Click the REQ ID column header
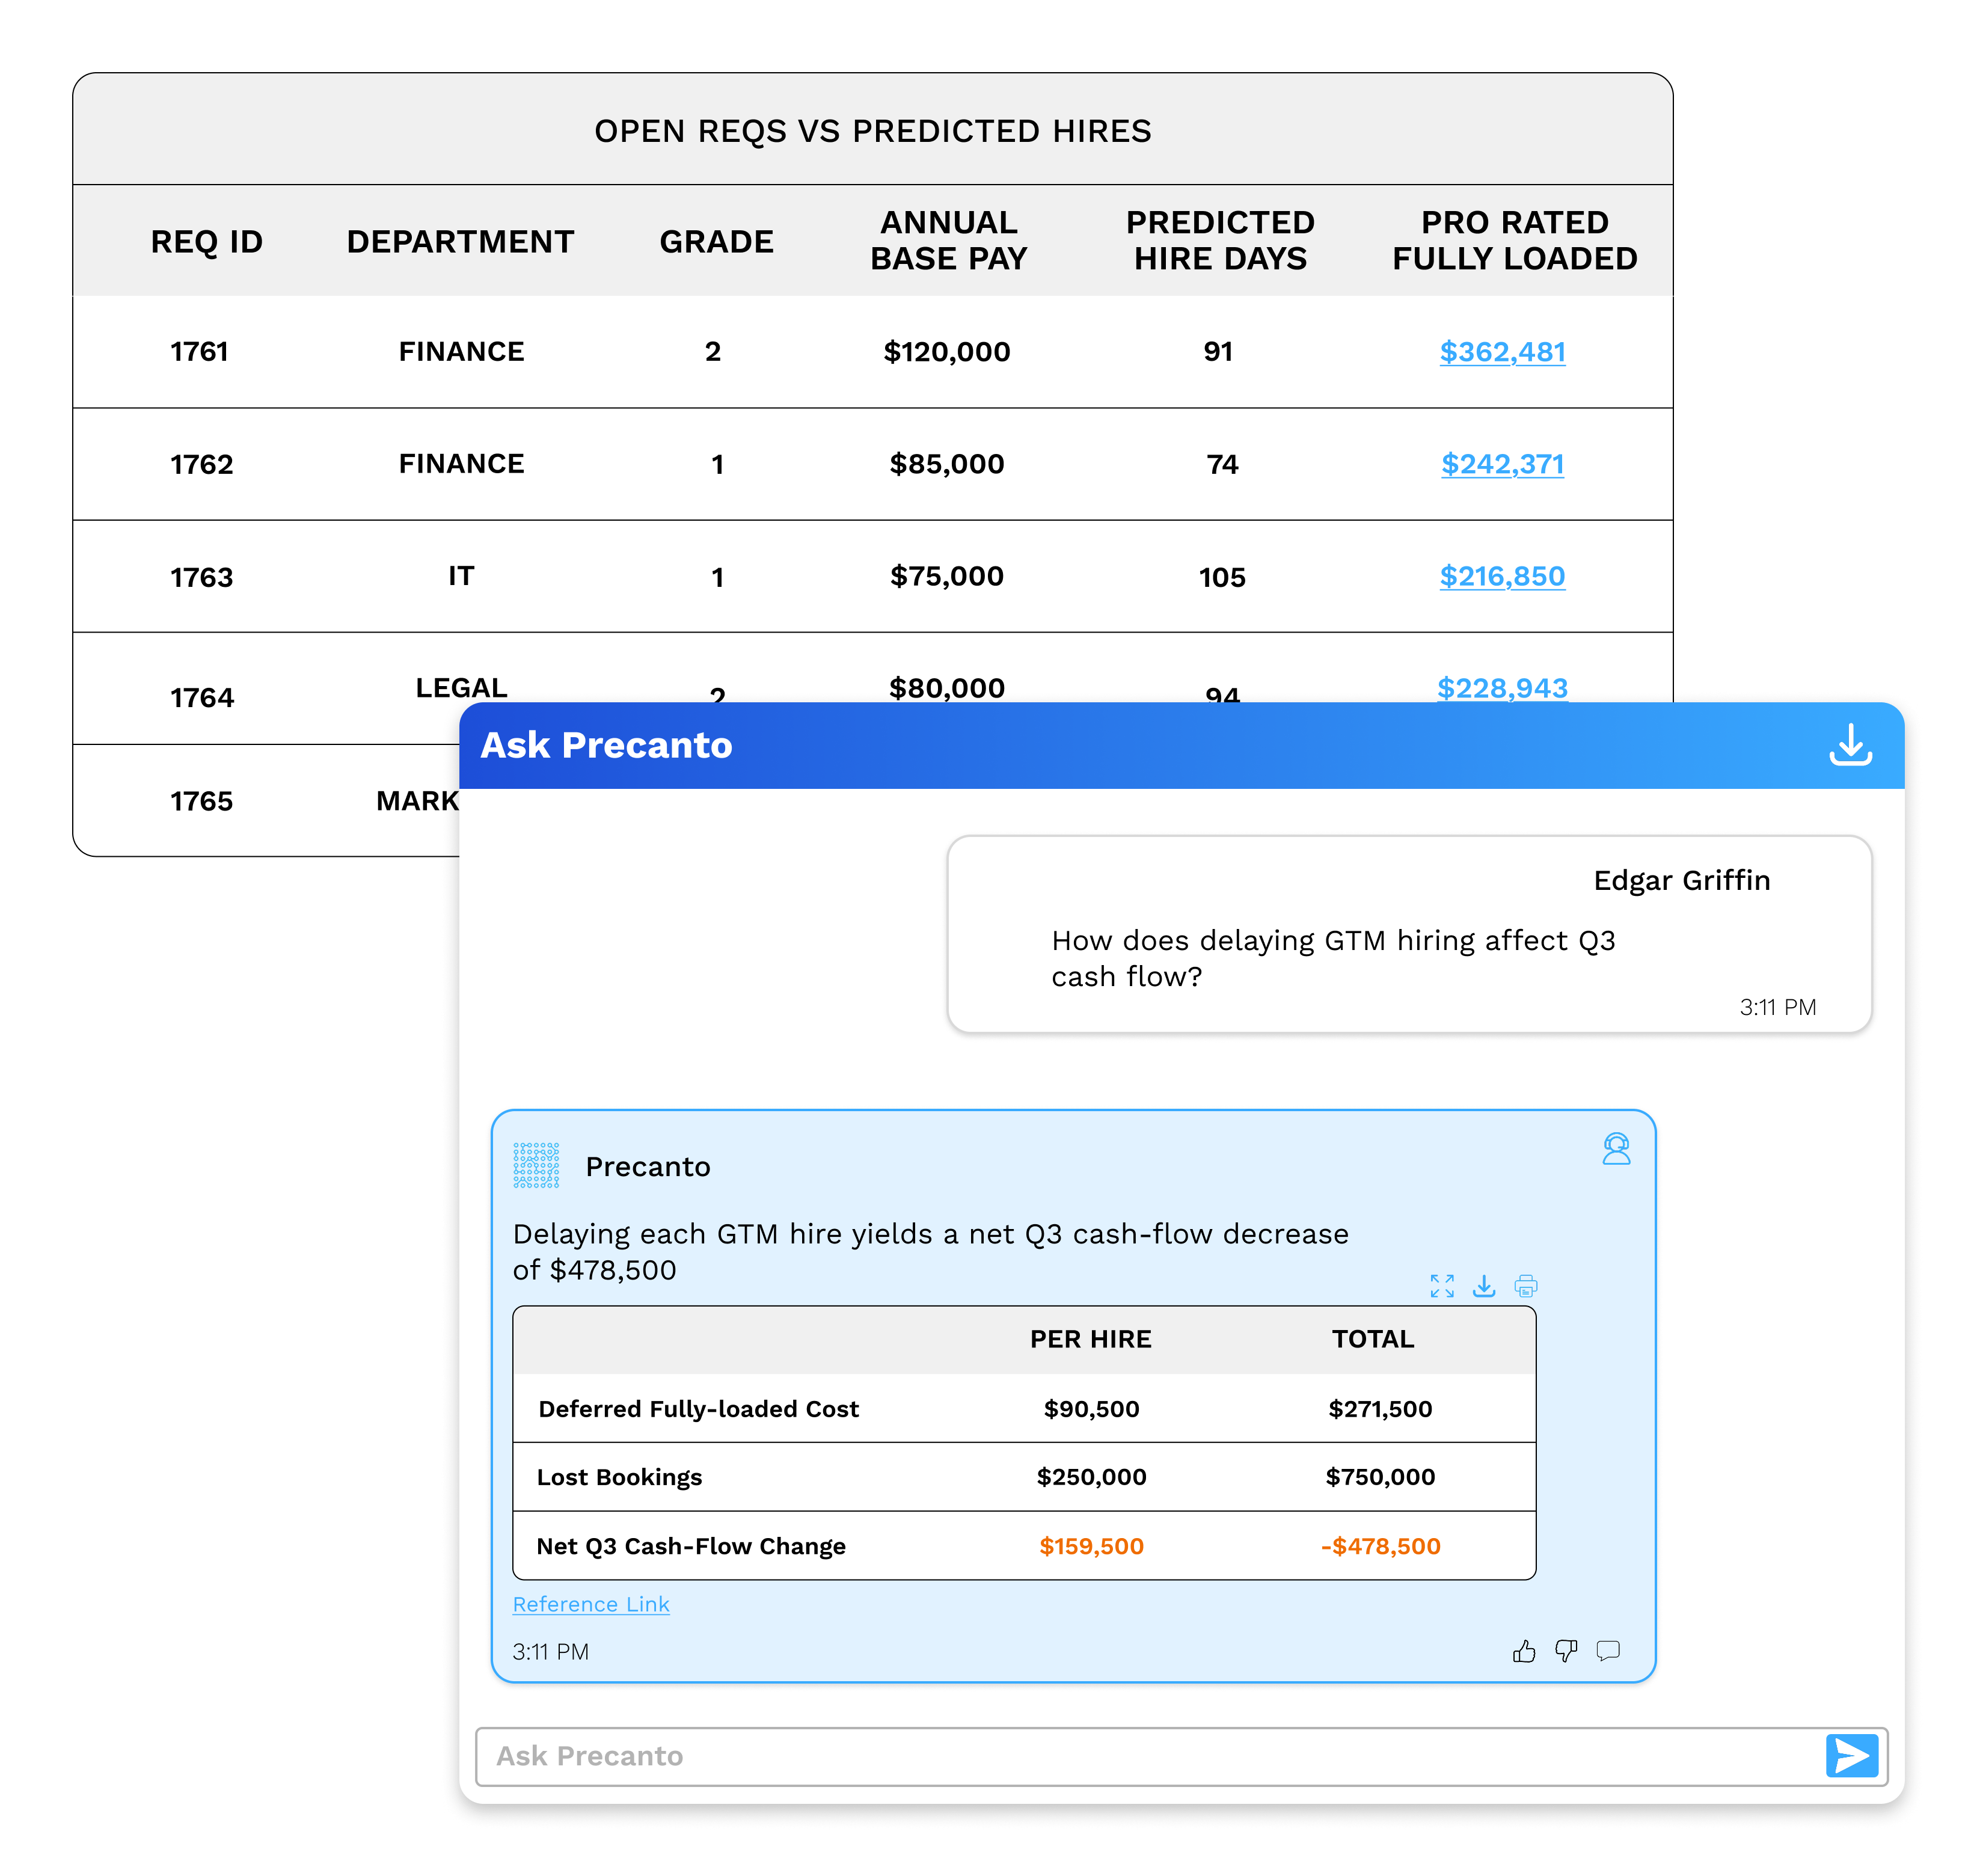The height and width of the screenshot is (1876, 1977). coord(207,241)
